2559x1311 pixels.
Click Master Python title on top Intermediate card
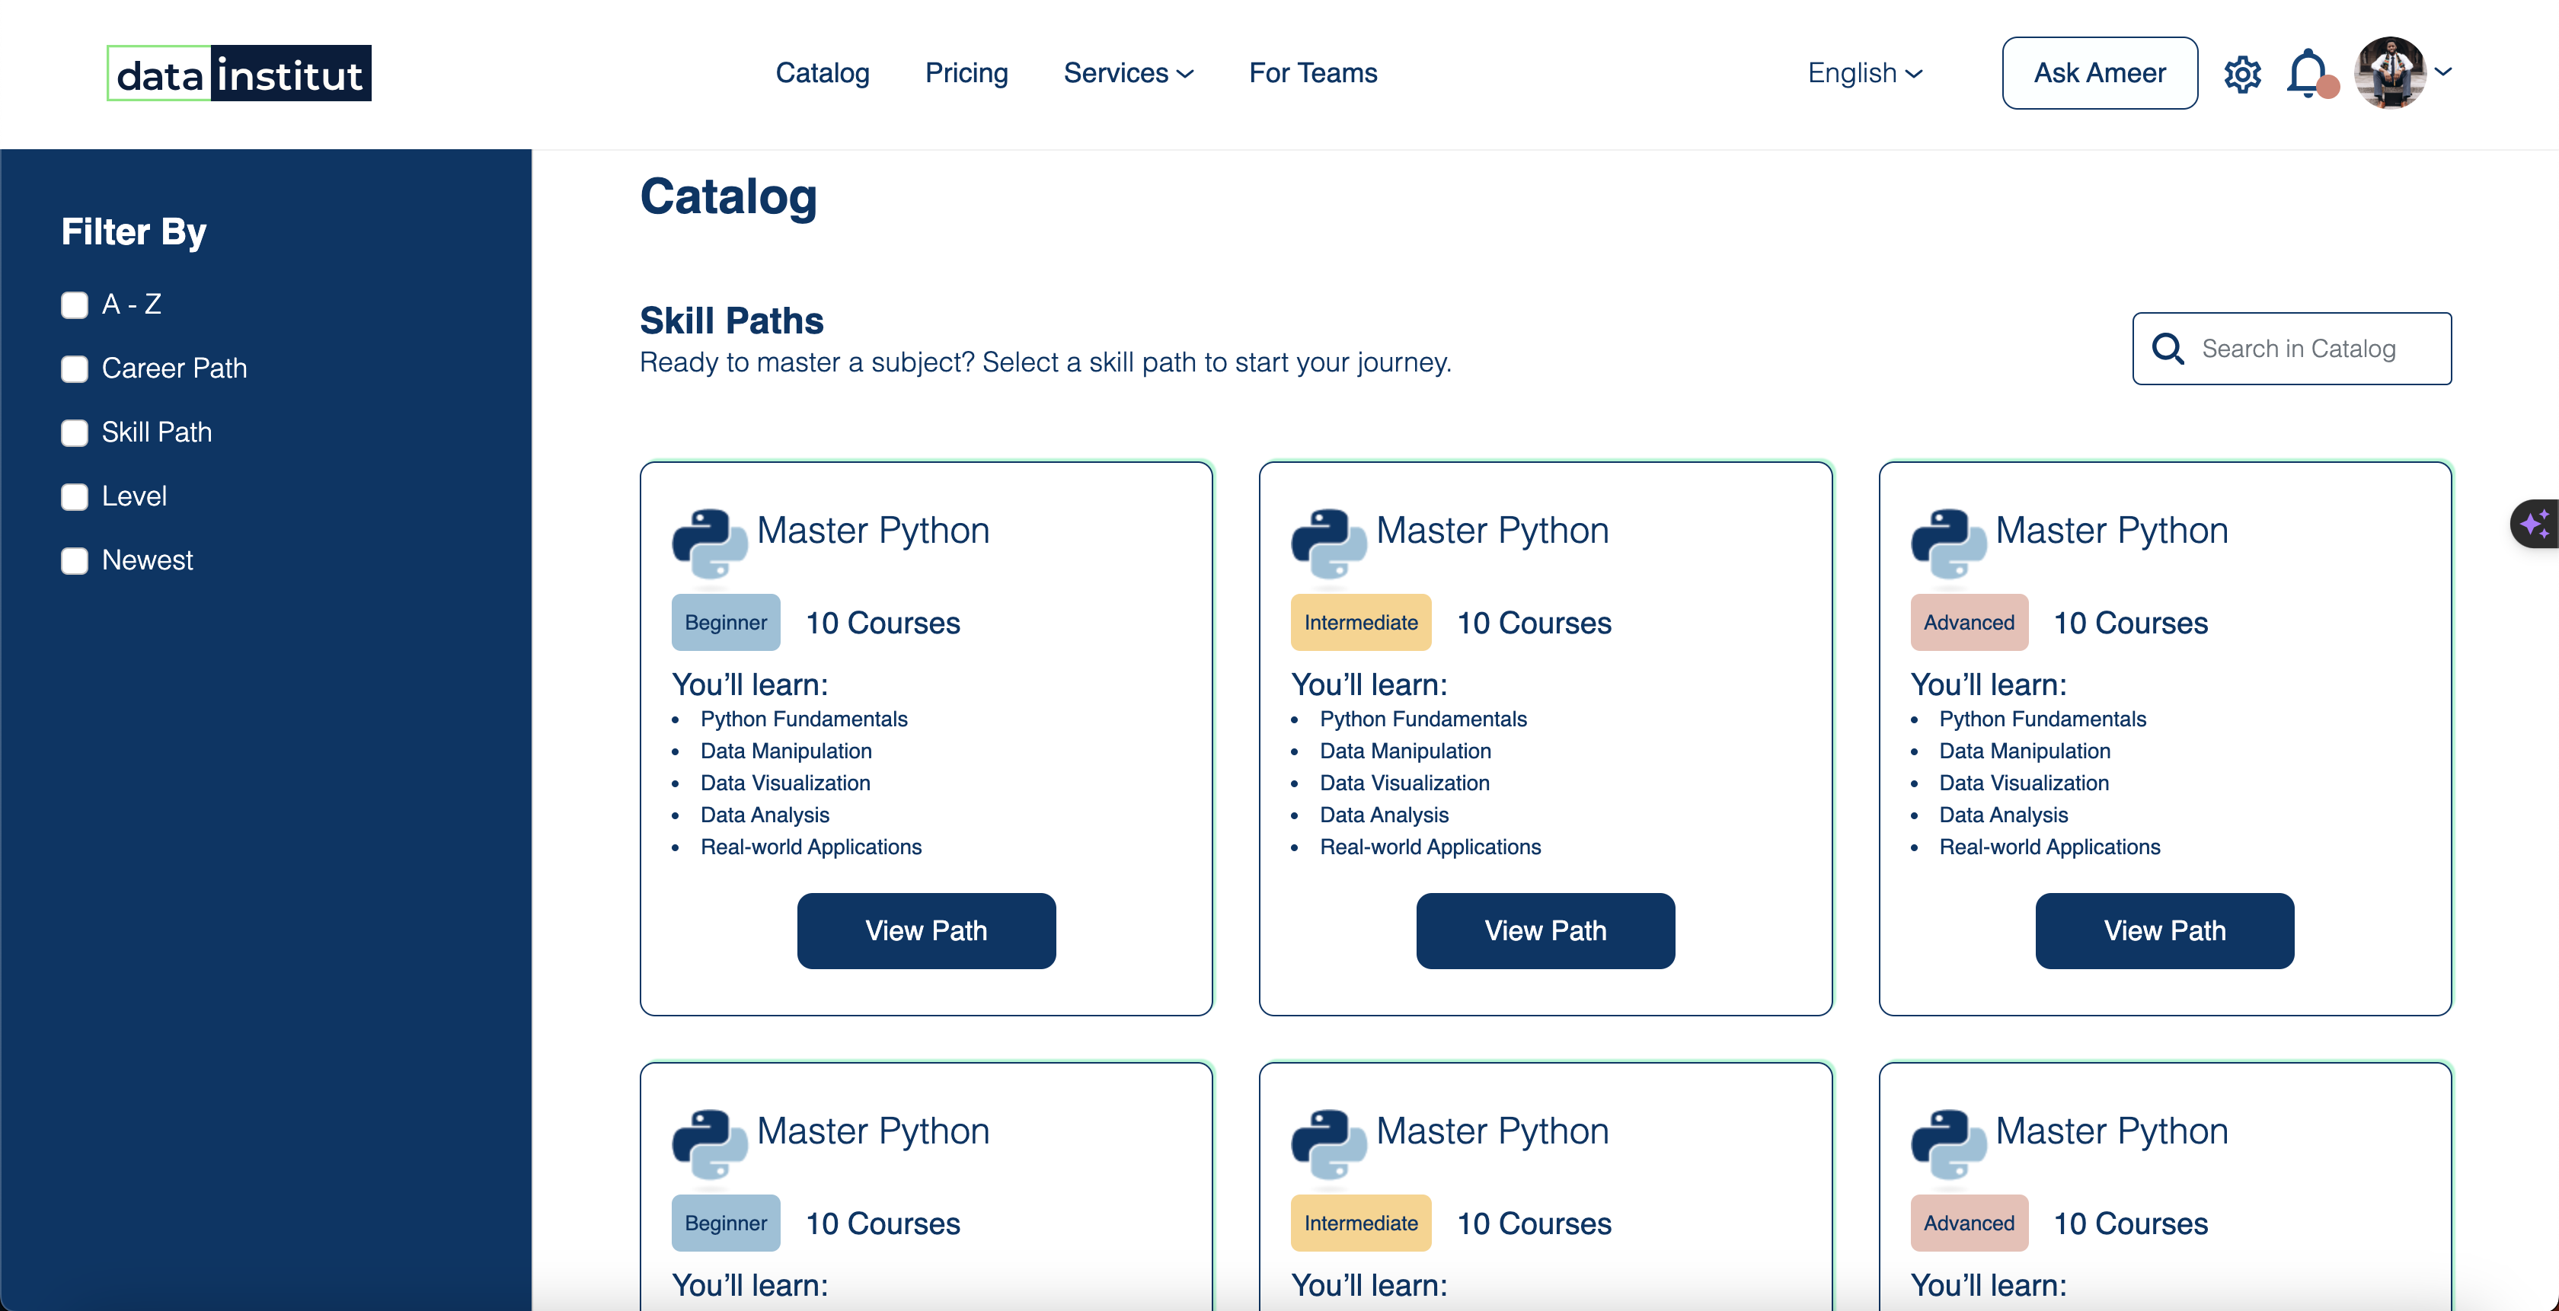click(1492, 531)
